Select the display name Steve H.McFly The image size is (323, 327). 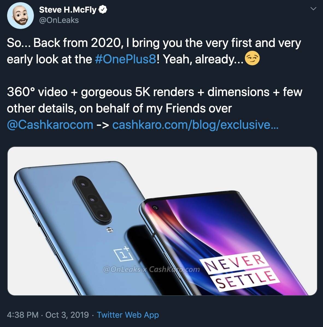click(69, 9)
